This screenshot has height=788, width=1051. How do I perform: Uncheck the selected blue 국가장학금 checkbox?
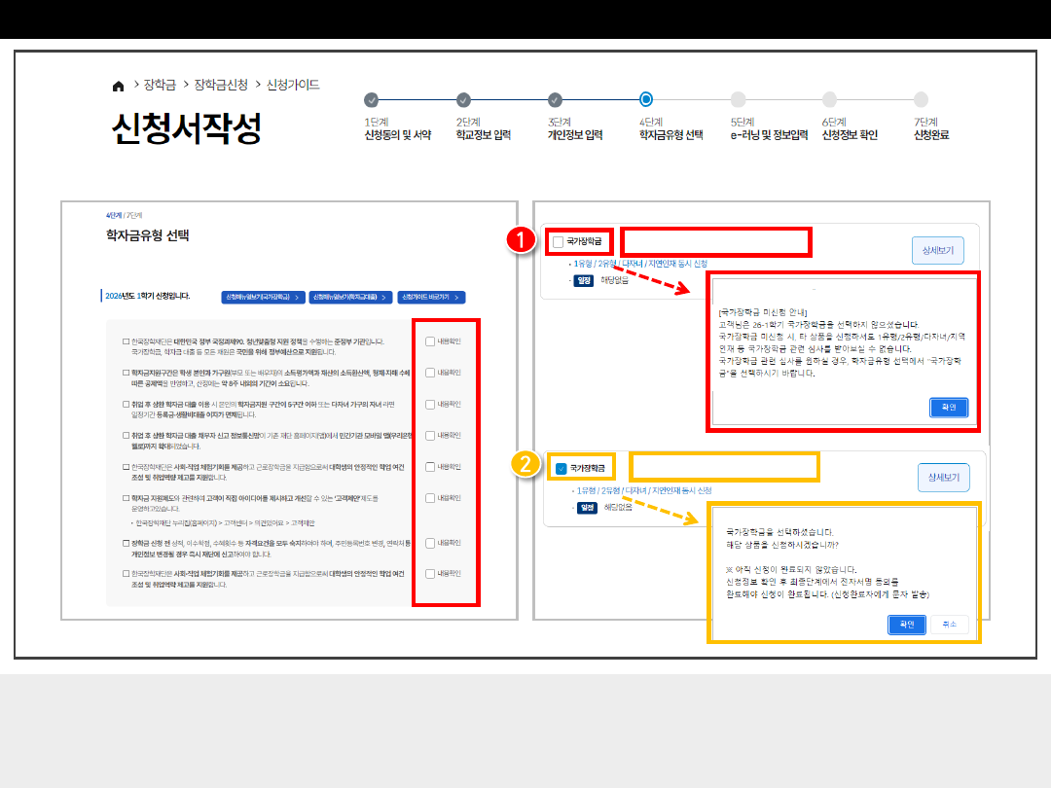(x=561, y=469)
